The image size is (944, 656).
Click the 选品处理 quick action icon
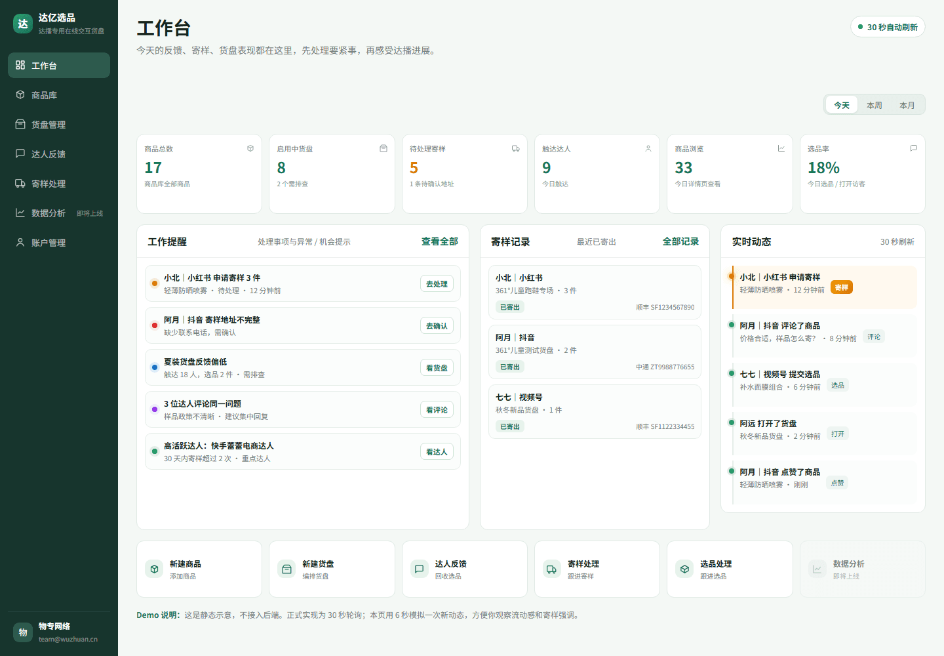684,569
